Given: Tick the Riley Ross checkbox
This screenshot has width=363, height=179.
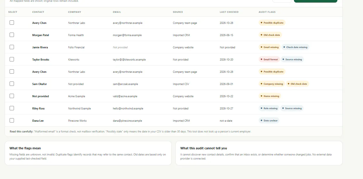Looking at the screenshot, I should [x=12, y=108].
